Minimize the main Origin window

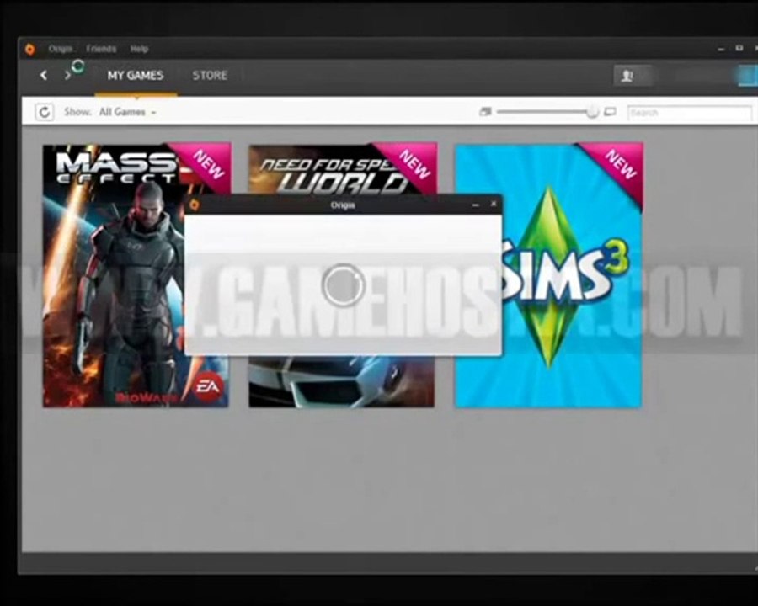point(721,49)
